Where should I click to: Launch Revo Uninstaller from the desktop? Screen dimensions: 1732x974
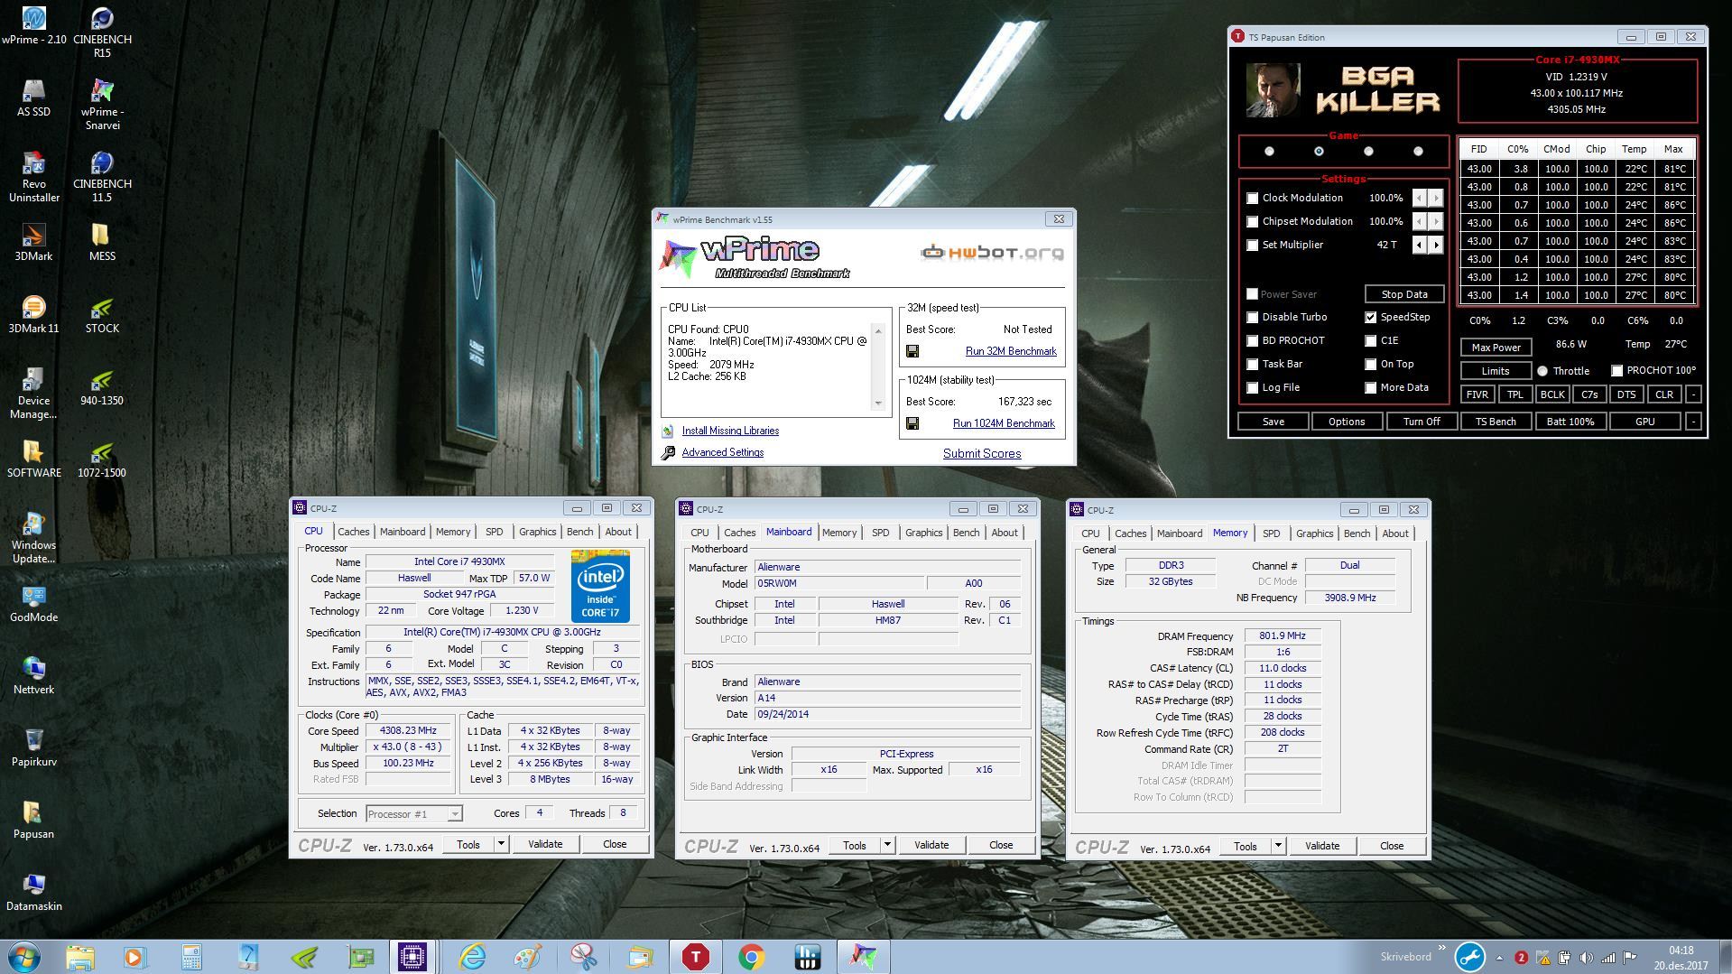[x=34, y=177]
